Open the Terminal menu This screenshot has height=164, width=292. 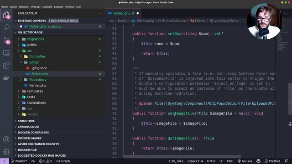(70, 7)
